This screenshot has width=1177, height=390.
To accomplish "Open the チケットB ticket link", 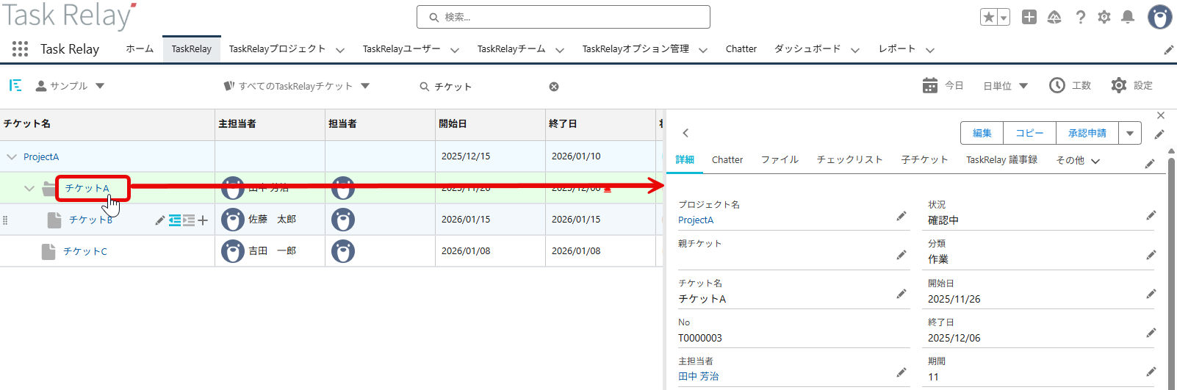I will [x=90, y=220].
